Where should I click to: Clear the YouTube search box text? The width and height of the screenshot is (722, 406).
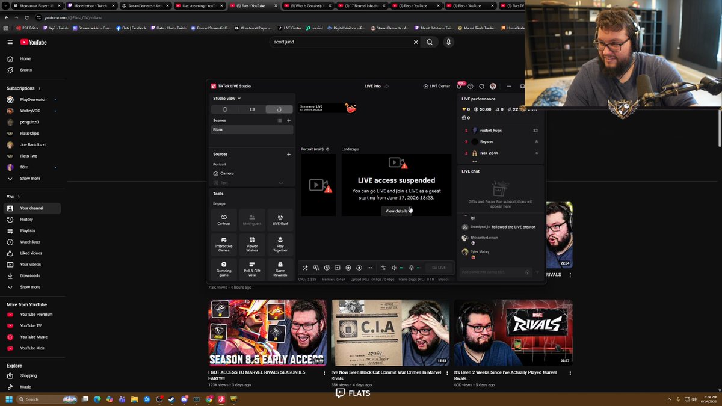415,42
